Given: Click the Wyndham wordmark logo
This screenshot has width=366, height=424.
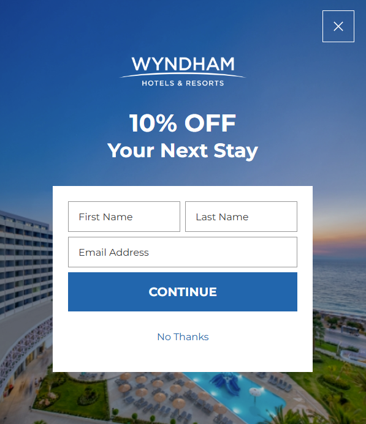Looking at the screenshot, I should tap(183, 64).
